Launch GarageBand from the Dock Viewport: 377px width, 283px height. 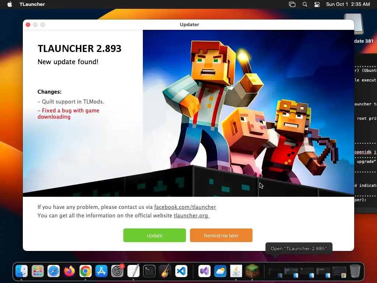[165, 271]
